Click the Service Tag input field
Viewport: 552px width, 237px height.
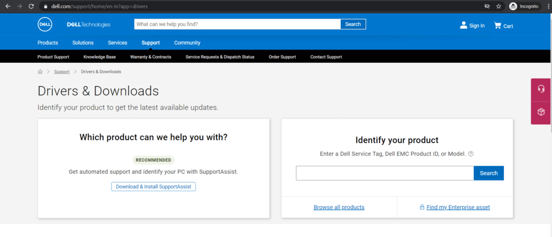point(385,173)
